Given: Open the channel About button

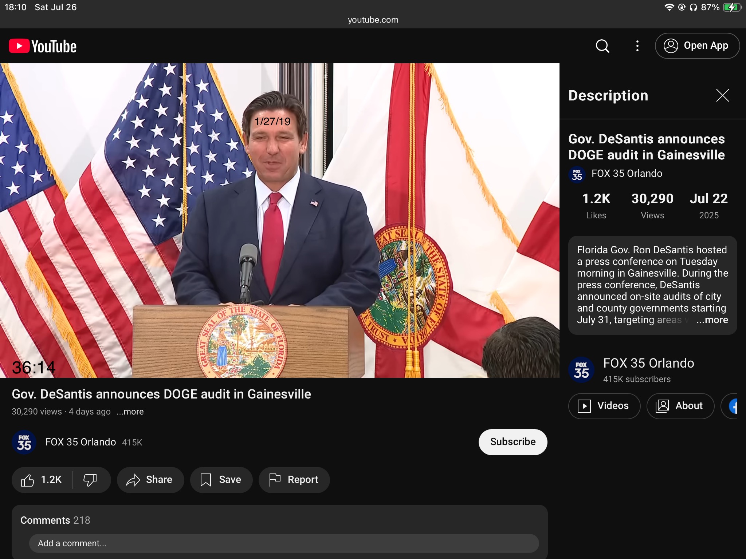Looking at the screenshot, I should [x=680, y=406].
